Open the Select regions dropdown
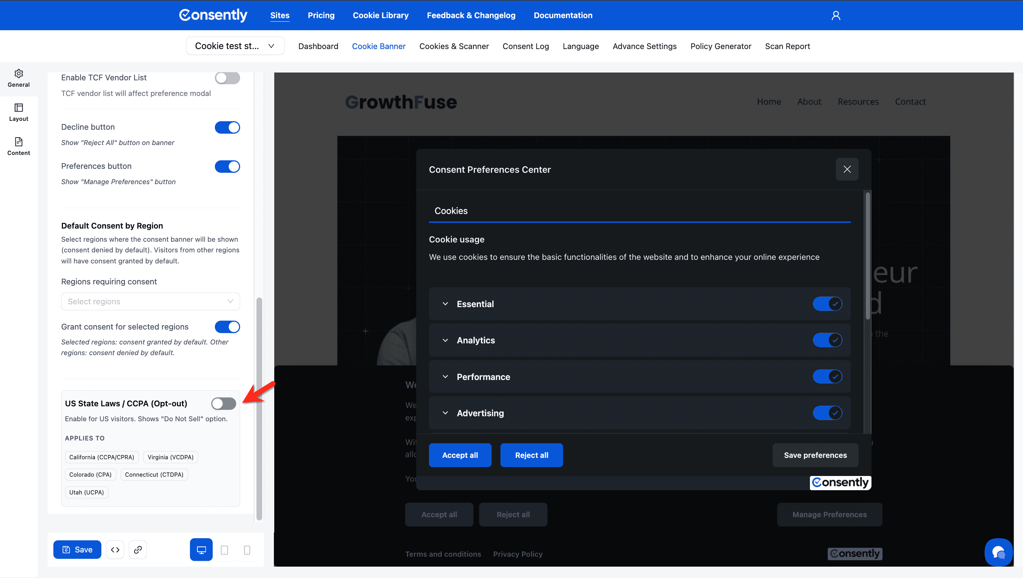Viewport: 1023px width, 578px height. 150,301
